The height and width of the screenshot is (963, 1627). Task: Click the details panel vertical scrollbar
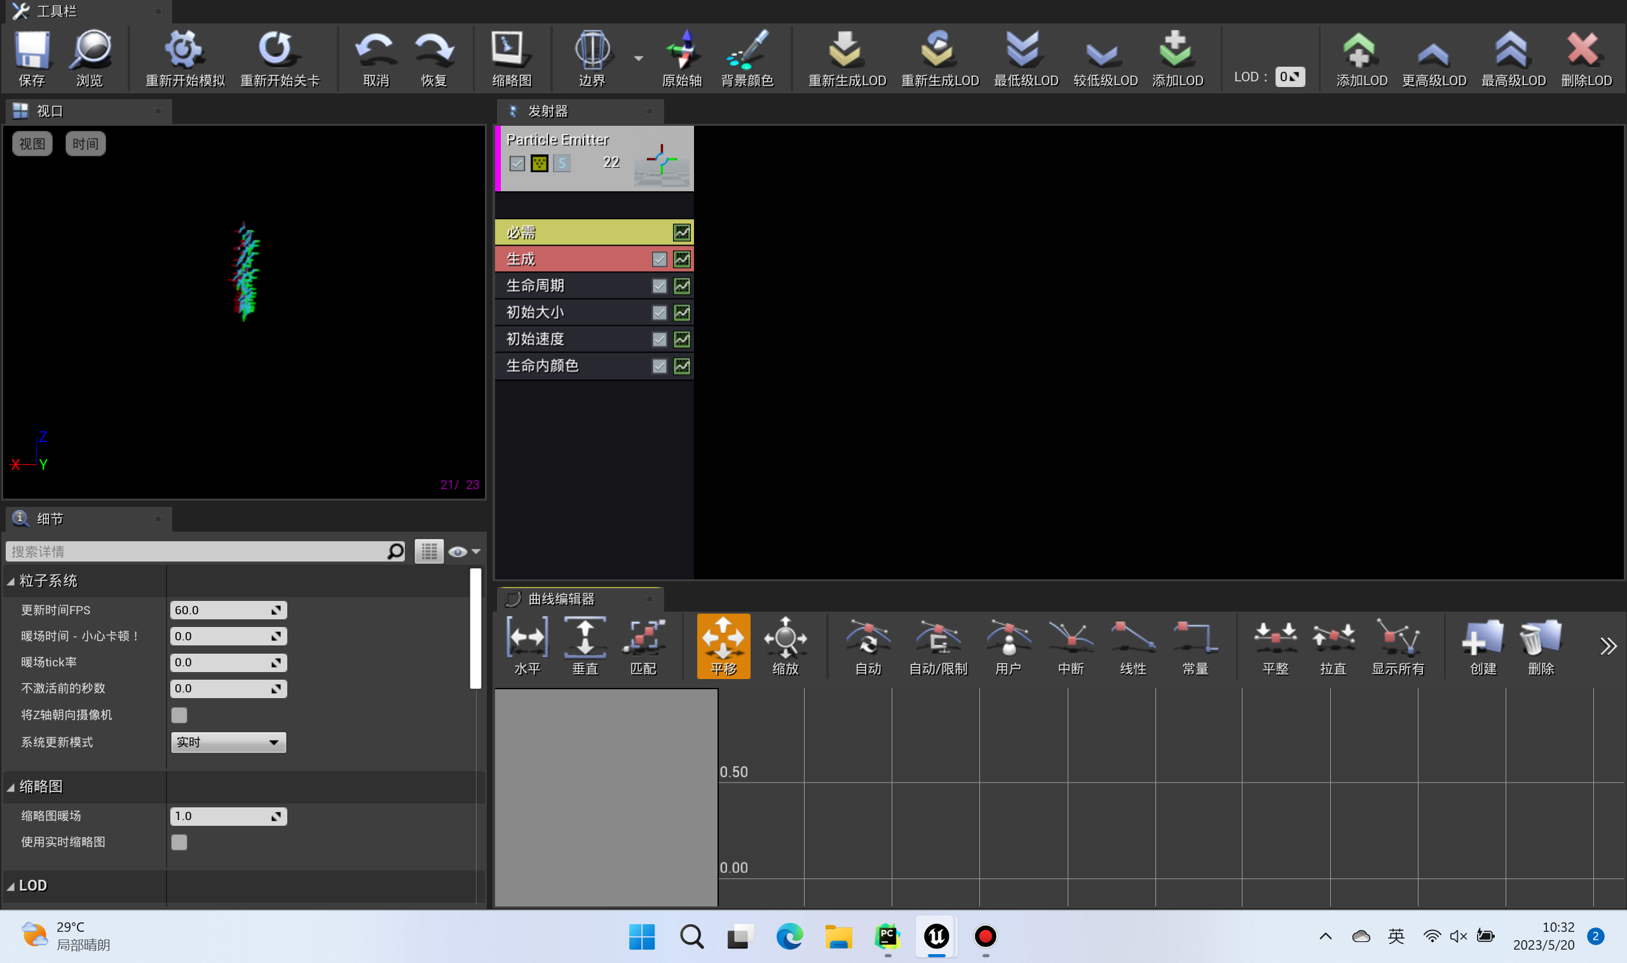475,628
